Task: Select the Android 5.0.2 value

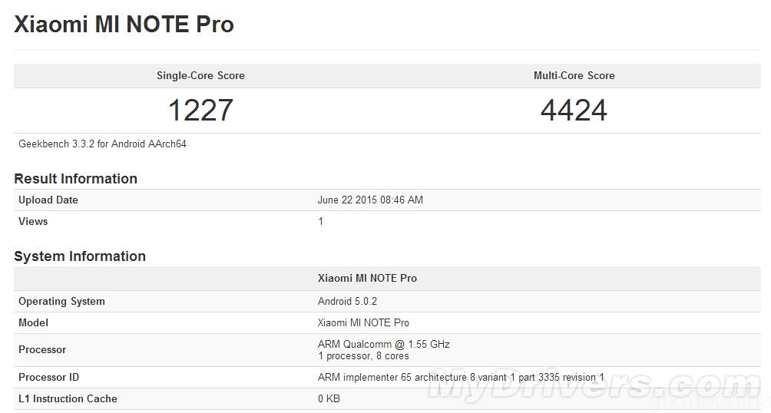Action: (347, 301)
